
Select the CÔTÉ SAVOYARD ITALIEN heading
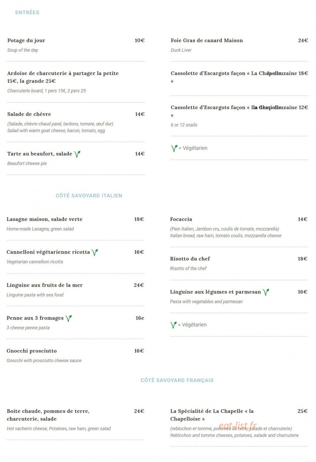(x=89, y=196)
